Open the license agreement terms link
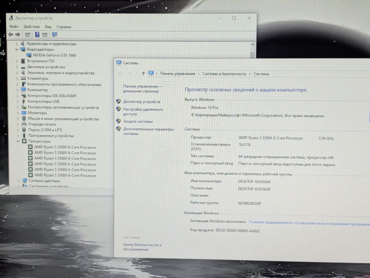370x278 pixels. pos(309,223)
